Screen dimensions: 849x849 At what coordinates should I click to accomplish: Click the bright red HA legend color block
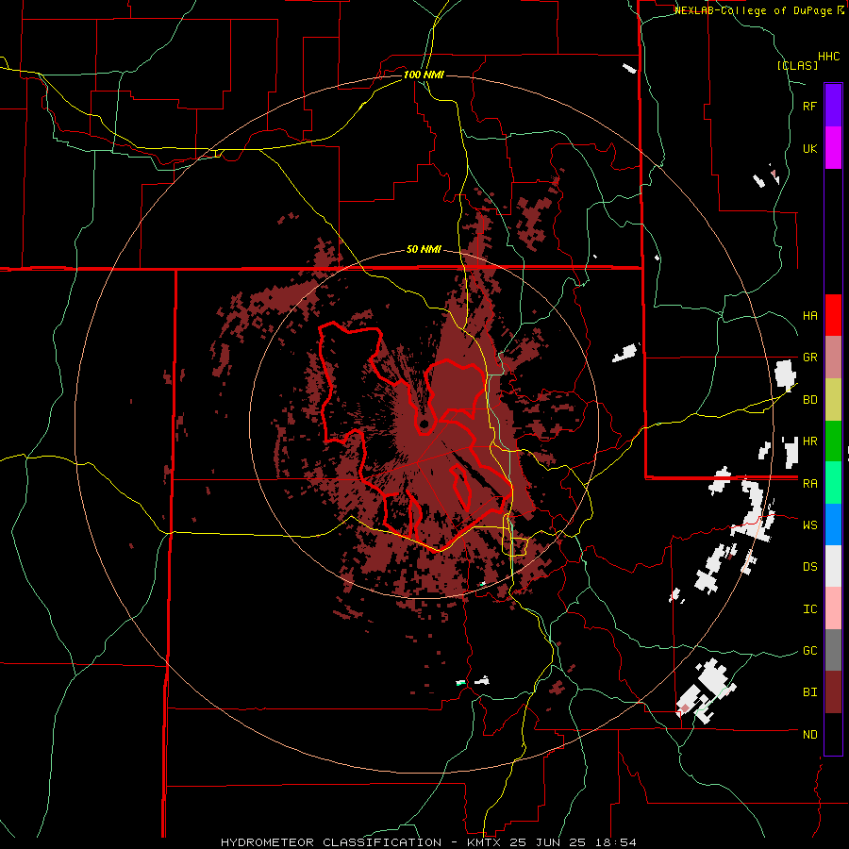833,315
